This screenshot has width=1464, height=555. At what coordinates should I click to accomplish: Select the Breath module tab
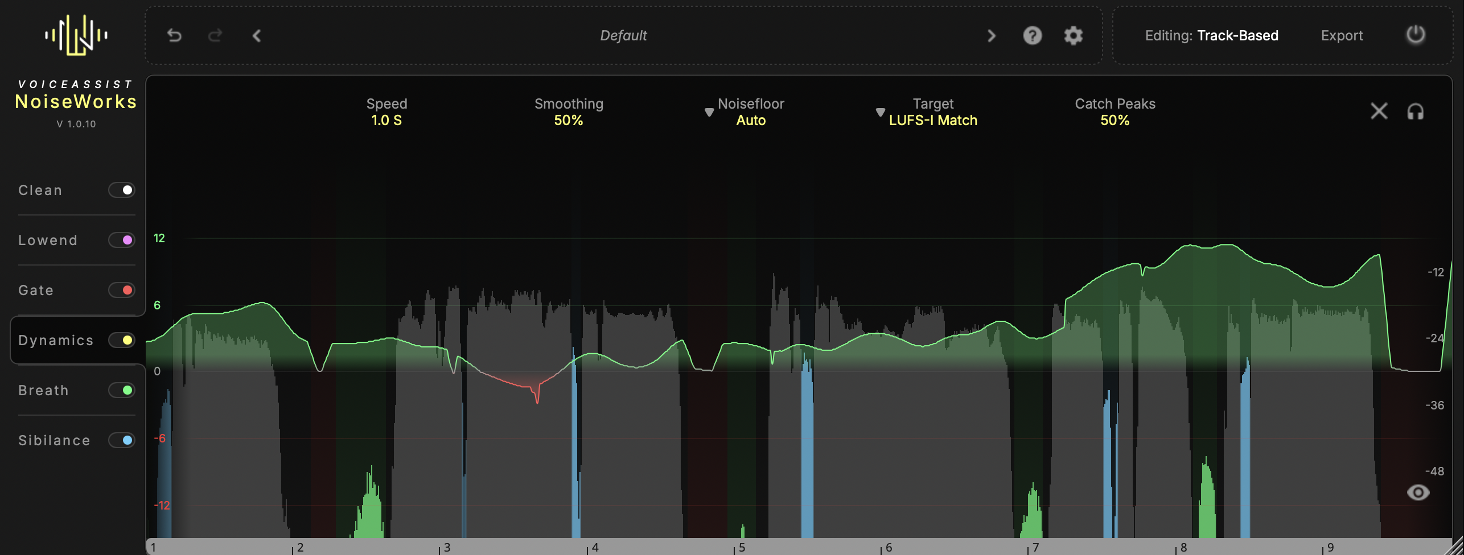[x=43, y=391]
